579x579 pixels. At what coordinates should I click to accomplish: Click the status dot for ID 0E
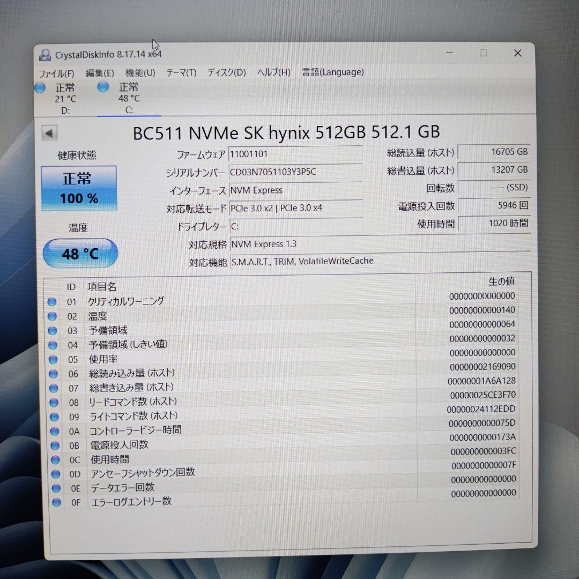pyautogui.click(x=56, y=488)
